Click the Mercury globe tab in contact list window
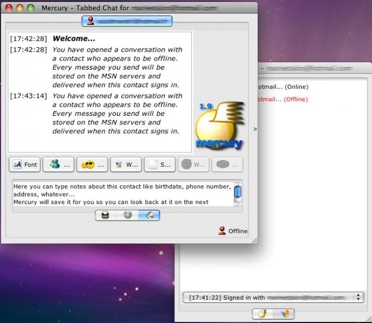The image size is (372, 323). [x=263, y=314]
